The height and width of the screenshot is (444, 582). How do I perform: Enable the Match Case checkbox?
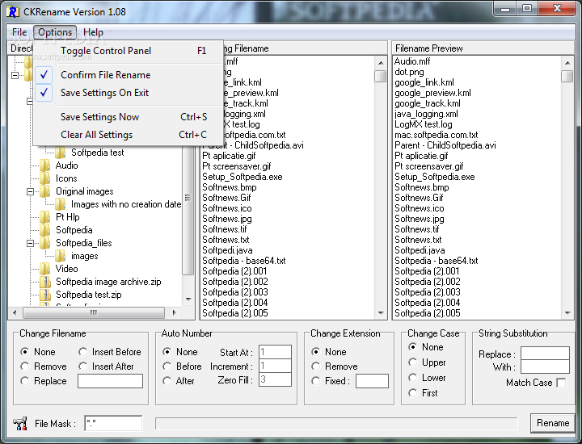561,383
